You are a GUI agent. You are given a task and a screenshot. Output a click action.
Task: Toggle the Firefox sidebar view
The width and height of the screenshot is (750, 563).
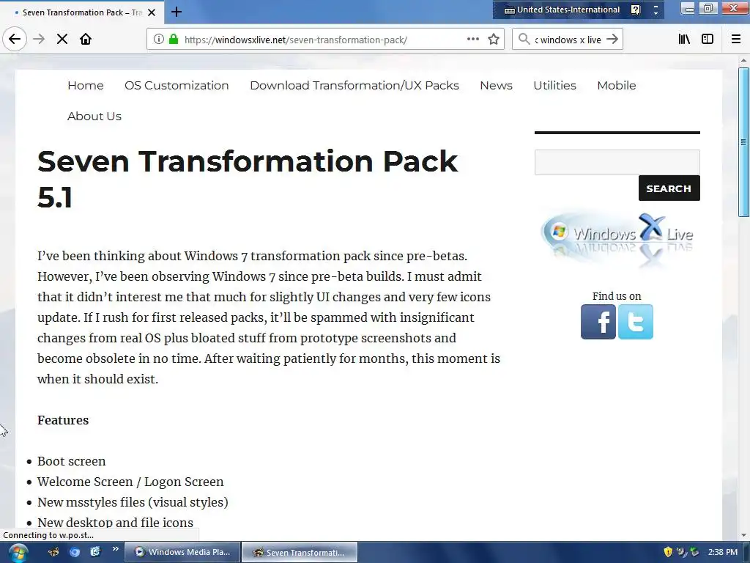click(708, 40)
